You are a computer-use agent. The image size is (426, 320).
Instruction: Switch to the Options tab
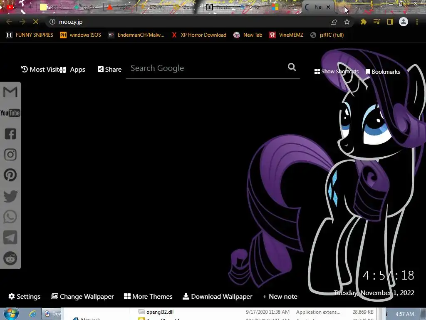coord(53,7)
